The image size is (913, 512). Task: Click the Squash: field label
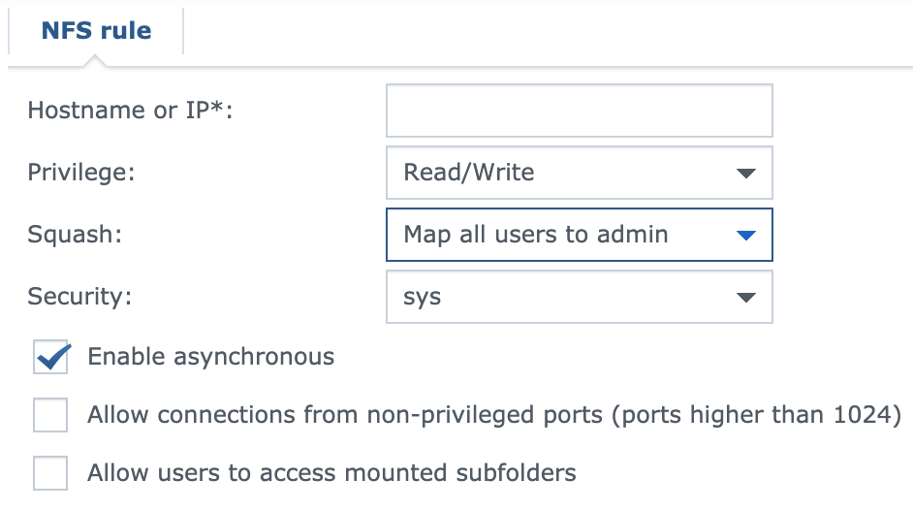(x=74, y=235)
